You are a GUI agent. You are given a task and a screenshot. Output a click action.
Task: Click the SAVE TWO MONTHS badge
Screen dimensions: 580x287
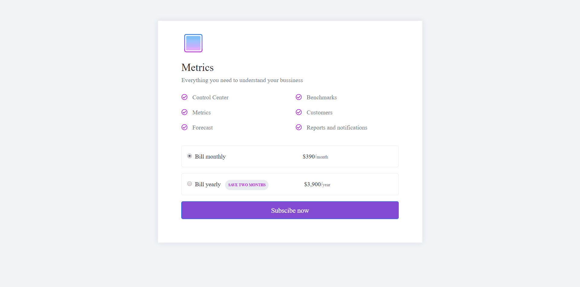(x=246, y=185)
